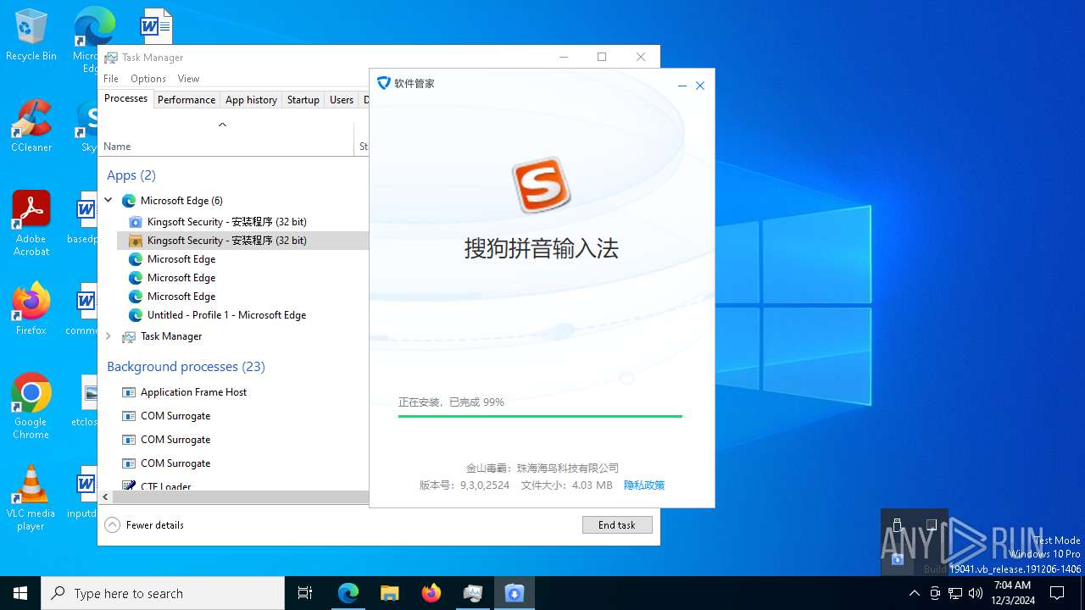Image resolution: width=1085 pixels, height=610 pixels.
Task: Select the last COM Surrogate process
Action: pos(234,463)
